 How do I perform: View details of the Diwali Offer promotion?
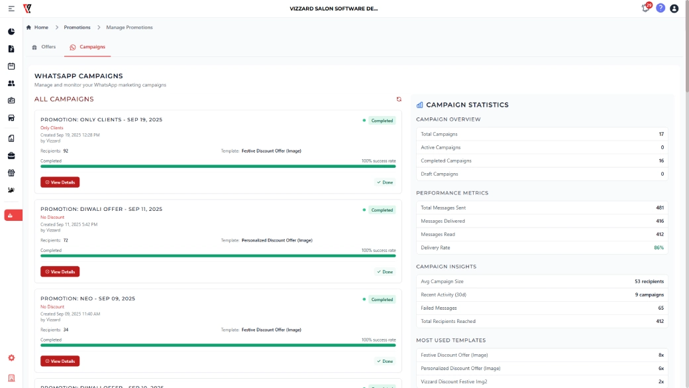(60, 272)
